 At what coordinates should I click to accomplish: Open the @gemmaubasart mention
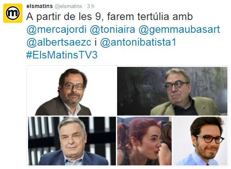click(179, 30)
